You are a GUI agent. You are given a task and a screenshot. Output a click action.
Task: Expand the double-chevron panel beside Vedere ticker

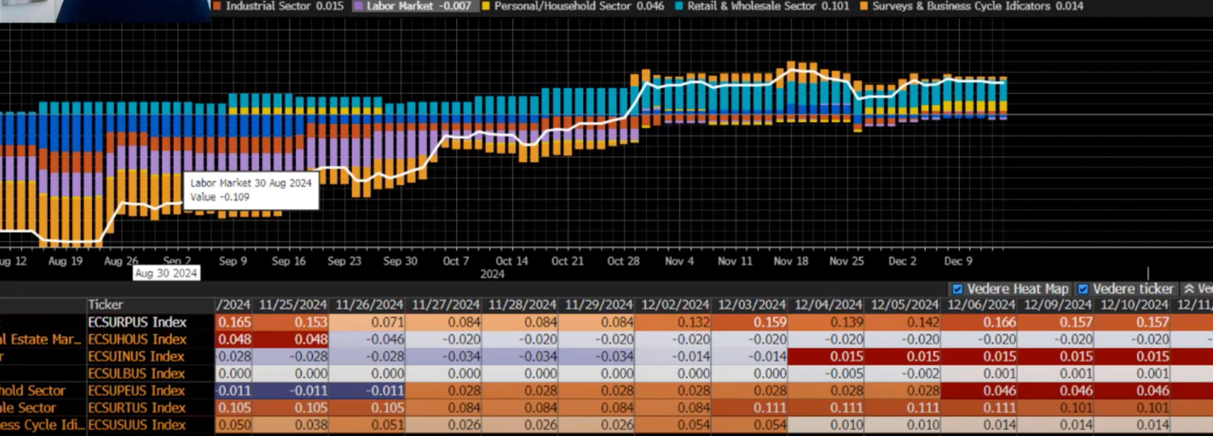click(1189, 289)
